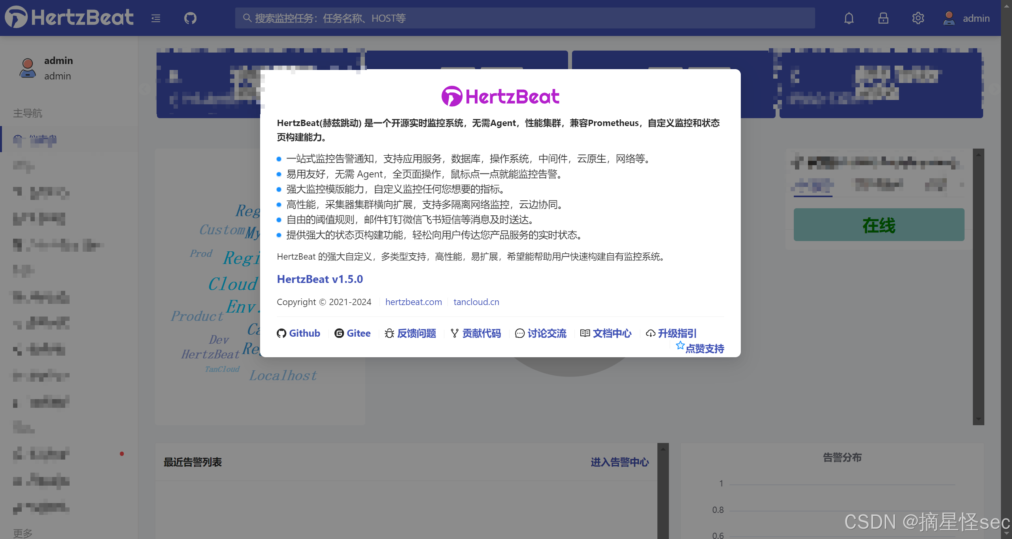Screen dimensions: 1012x539
Task: Open 讨论交流 discussion link
Action: (x=541, y=333)
